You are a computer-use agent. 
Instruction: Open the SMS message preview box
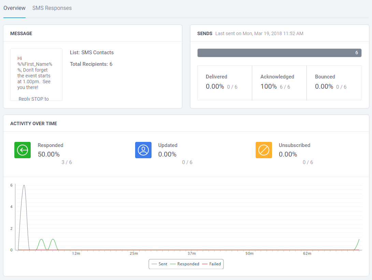click(x=36, y=75)
